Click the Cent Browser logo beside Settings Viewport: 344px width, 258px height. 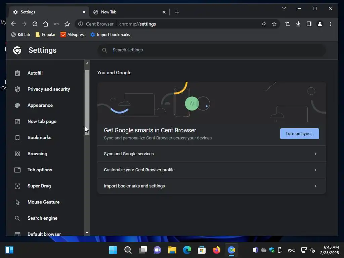(x=17, y=50)
